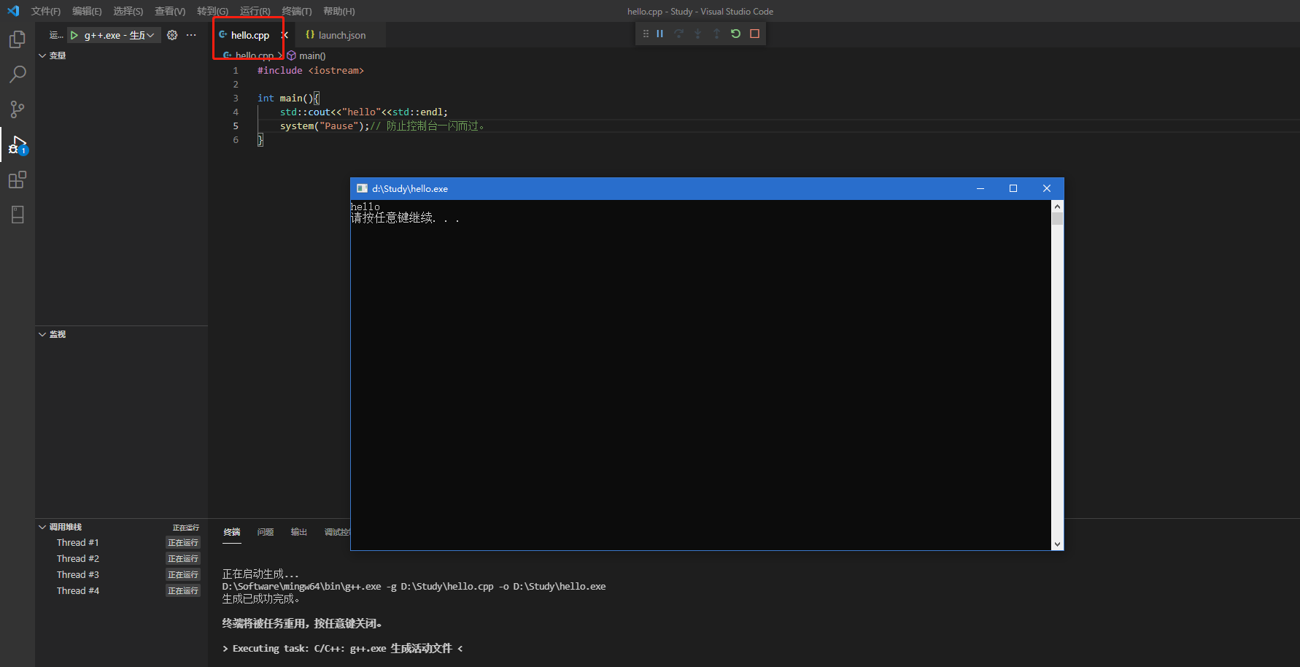Click the console window icon of hello.exe
Image resolution: width=1300 pixels, height=667 pixels.
[x=362, y=188]
